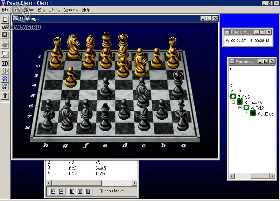
Task: Click Variations window right scroll arrow
Action: pos(272,176)
